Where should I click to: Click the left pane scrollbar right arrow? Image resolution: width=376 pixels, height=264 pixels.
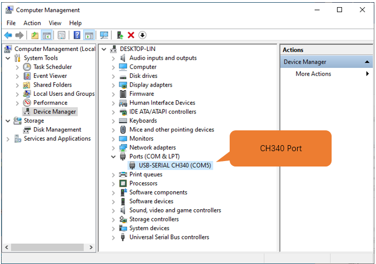pos(91,247)
